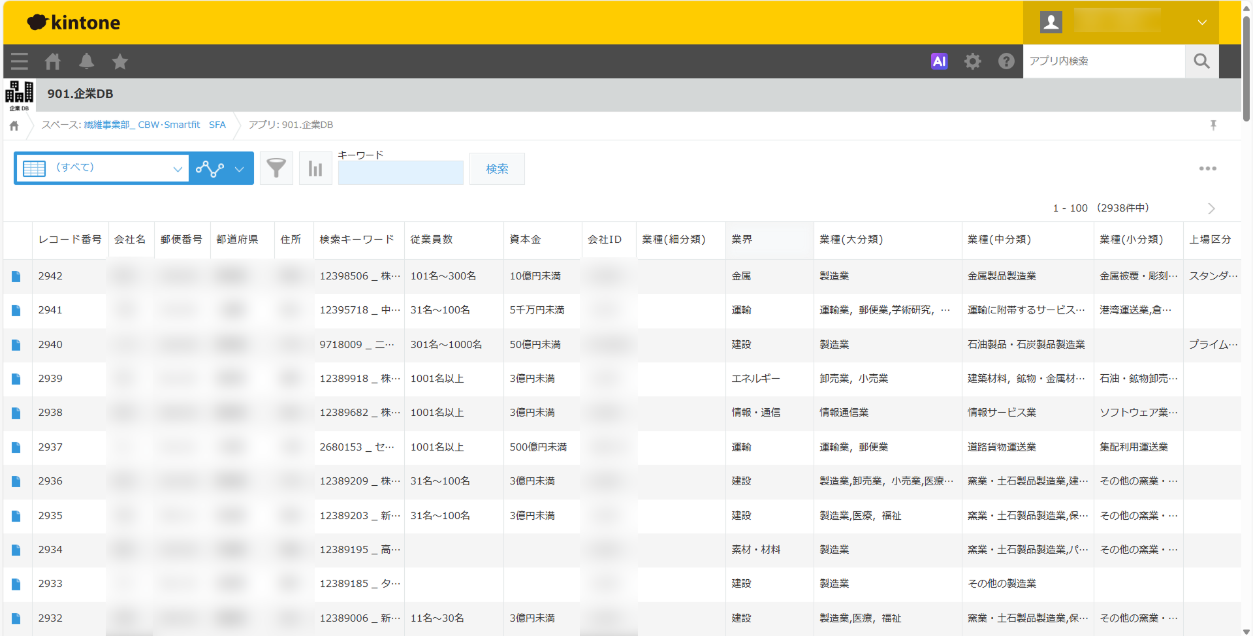1253x636 pixels.
Task: Open record 2941 detail icon
Action: (x=16, y=311)
